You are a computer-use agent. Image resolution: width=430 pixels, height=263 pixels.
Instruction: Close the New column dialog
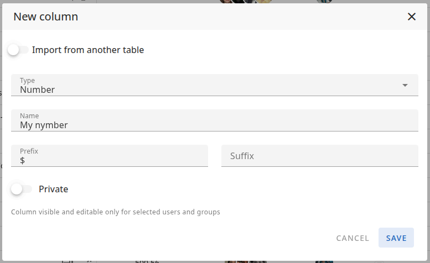pos(411,17)
